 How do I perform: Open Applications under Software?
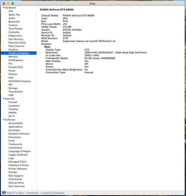coord(15,127)
